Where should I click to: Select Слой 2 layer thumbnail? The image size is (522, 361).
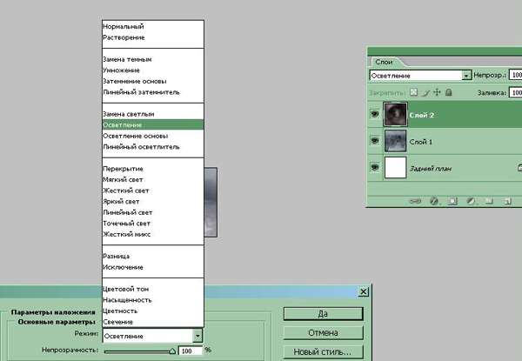(x=396, y=115)
